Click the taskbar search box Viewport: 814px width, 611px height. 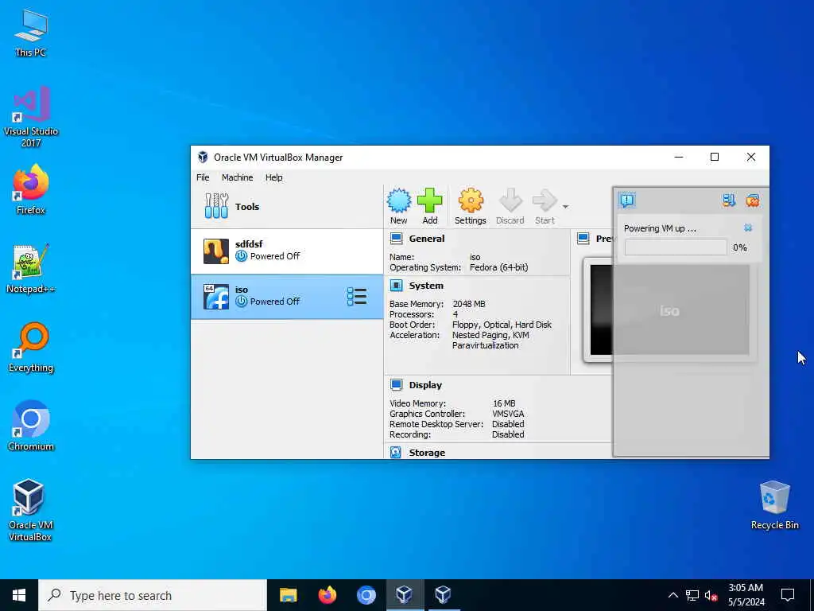[x=153, y=595]
